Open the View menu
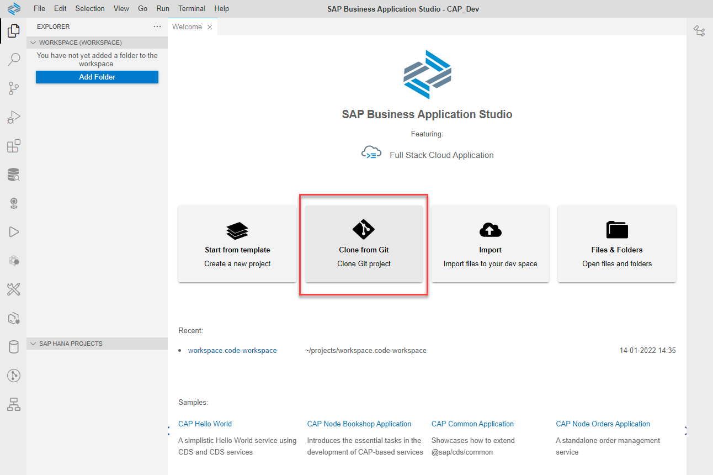This screenshot has height=475, width=713. coord(121,9)
